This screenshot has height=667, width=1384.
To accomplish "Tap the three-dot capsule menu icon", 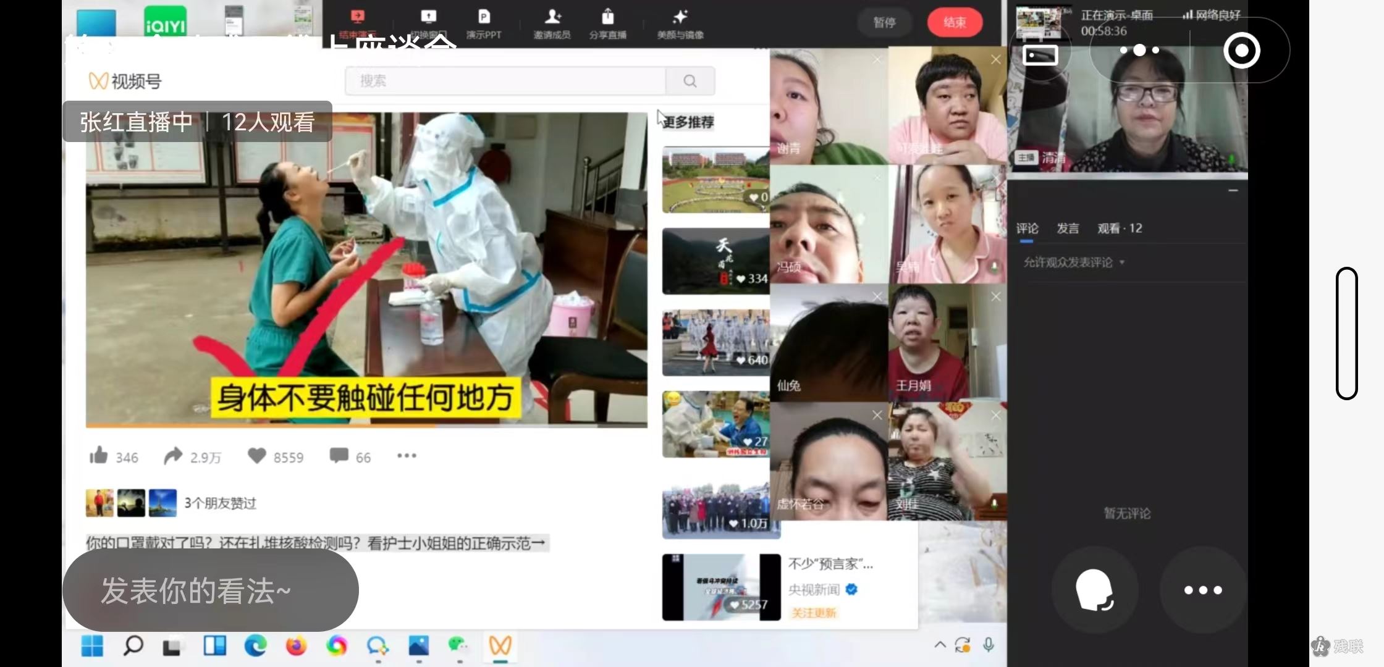I will tap(1140, 50).
